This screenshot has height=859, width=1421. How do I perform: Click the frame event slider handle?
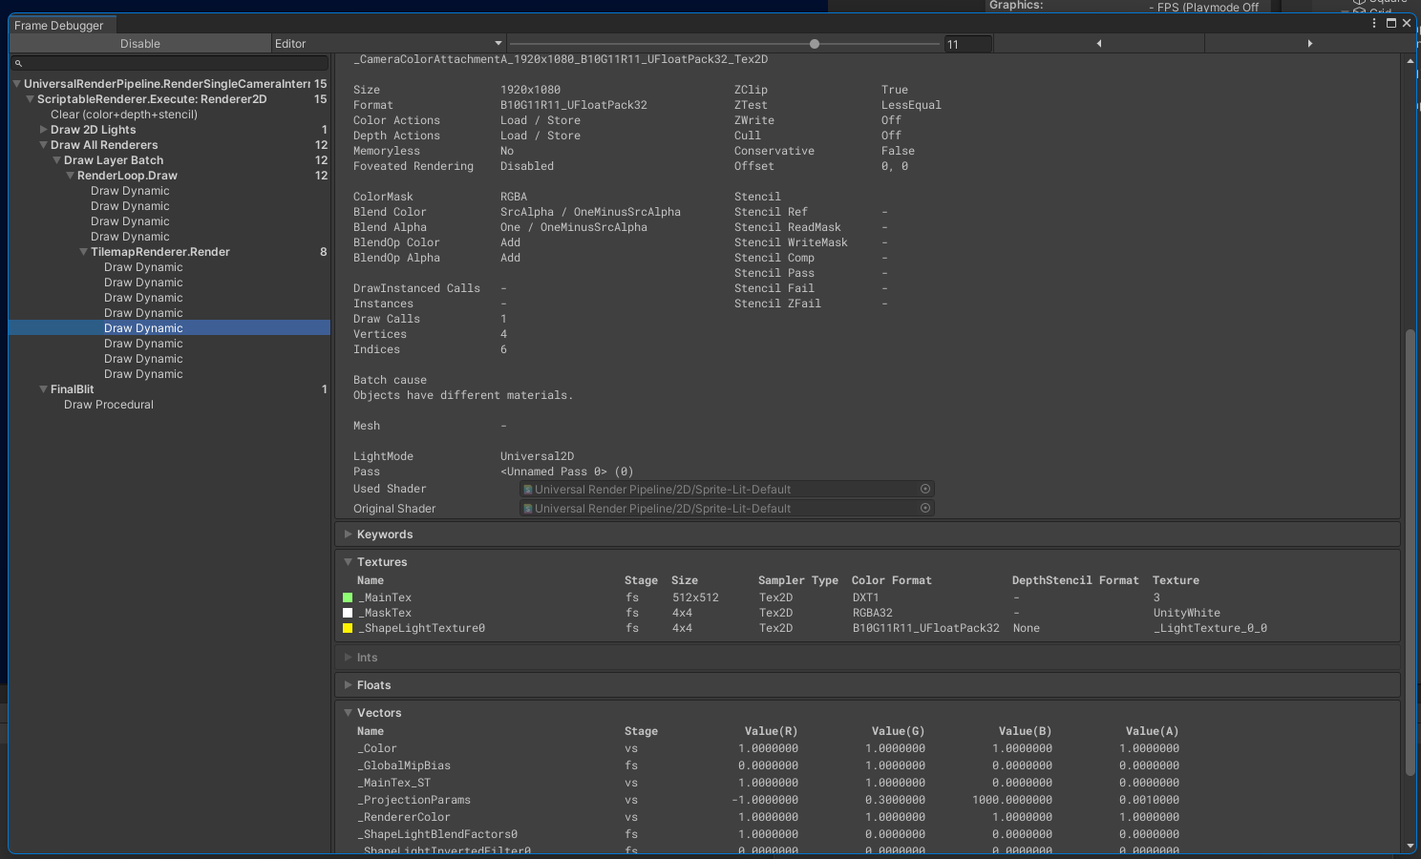click(814, 44)
